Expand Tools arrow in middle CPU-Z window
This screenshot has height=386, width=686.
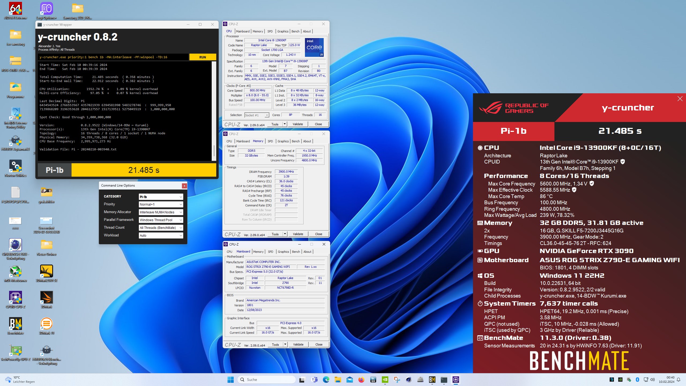[x=285, y=234]
